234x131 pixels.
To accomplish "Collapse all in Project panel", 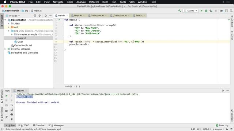I will tap(40, 16).
